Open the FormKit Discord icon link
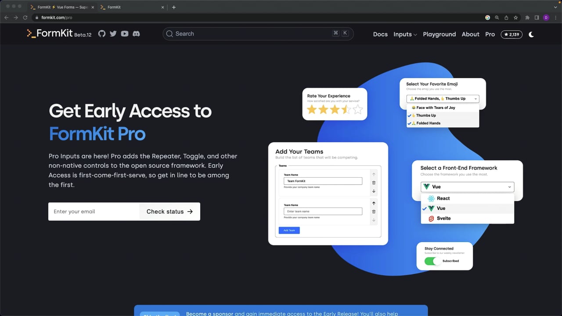 click(x=136, y=34)
